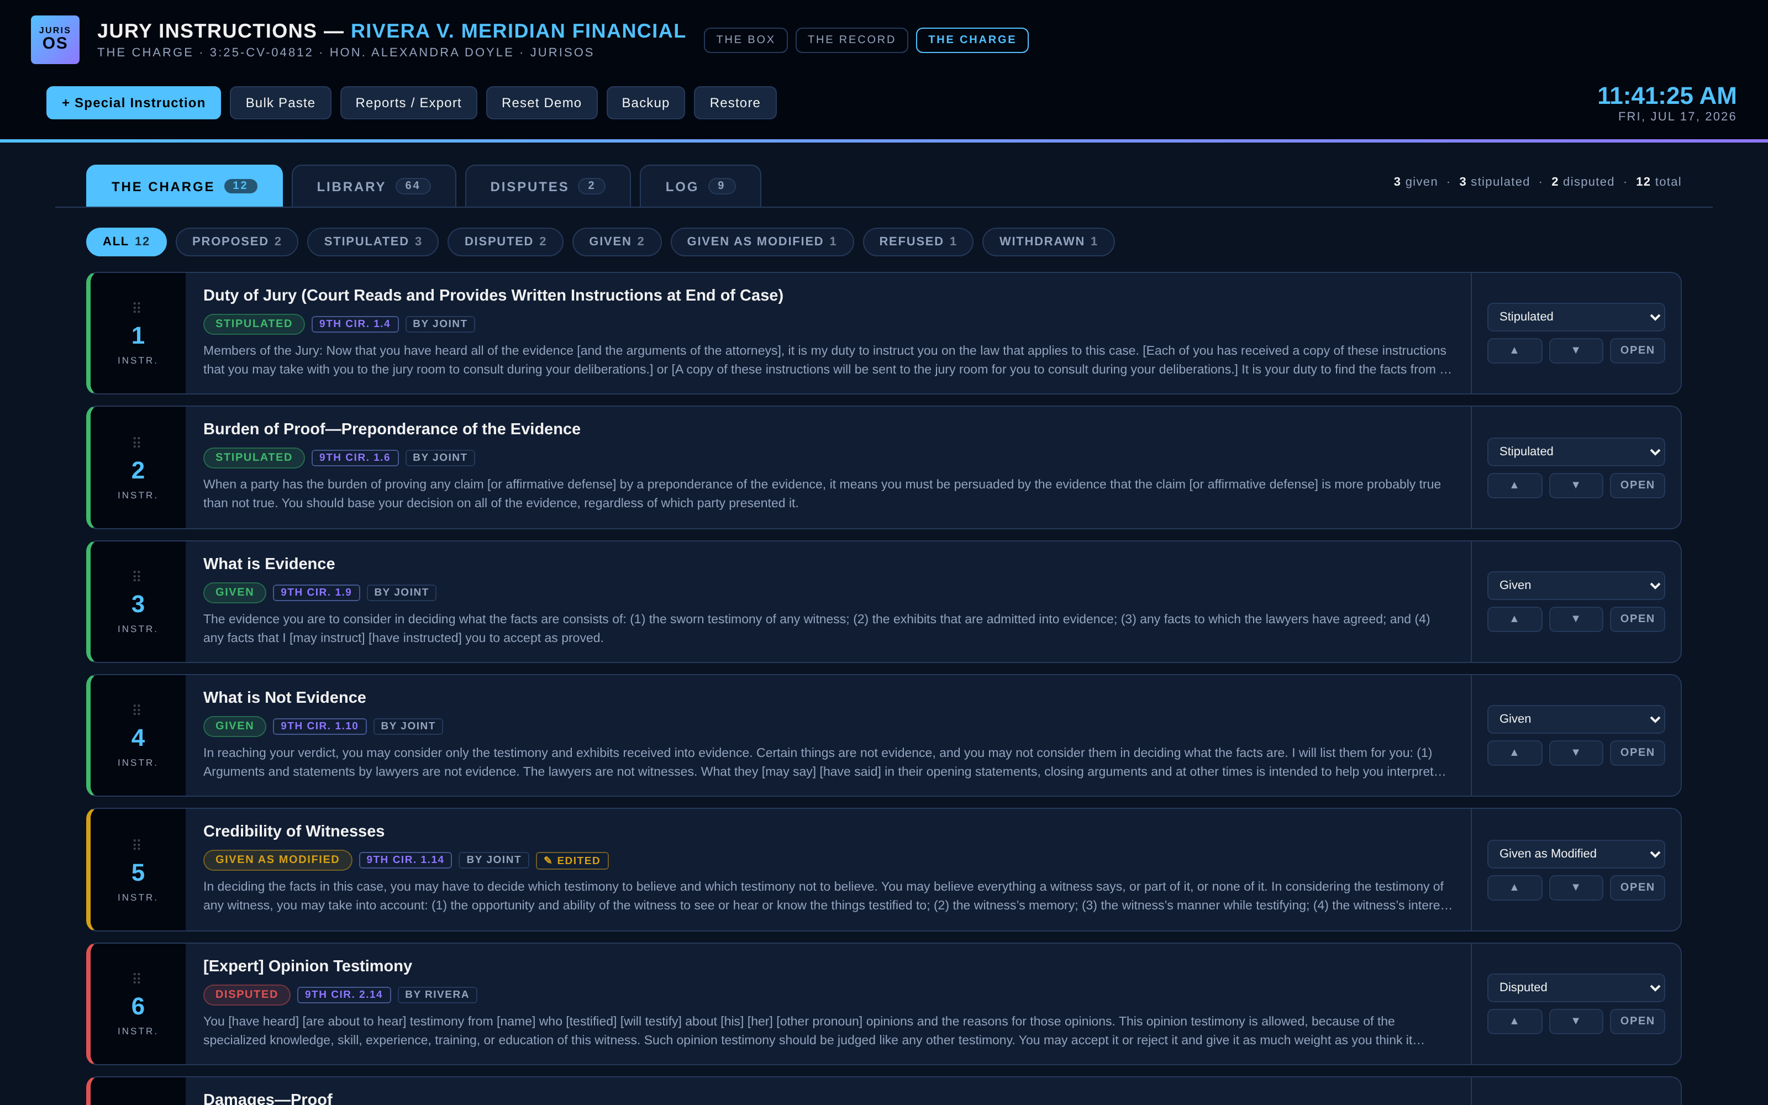Click the Damages—Proof instruction title
The width and height of the screenshot is (1768, 1105).
click(267, 1098)
